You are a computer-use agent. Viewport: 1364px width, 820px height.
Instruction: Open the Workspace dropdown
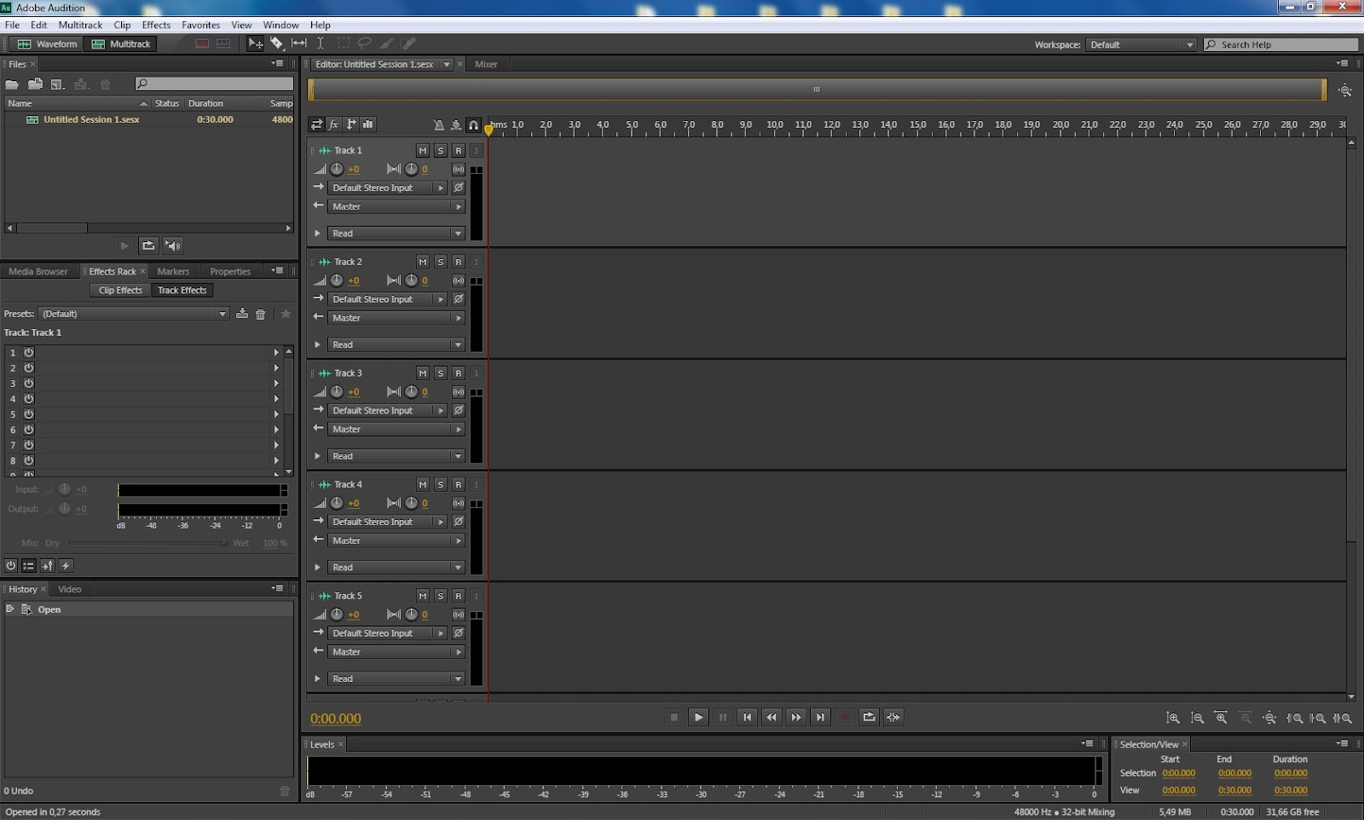pos(1189,44)
